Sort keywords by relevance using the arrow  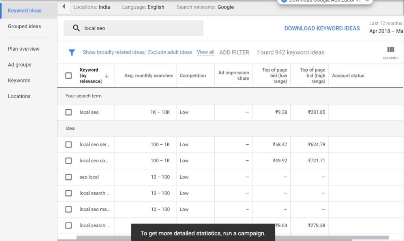(107, 76)
